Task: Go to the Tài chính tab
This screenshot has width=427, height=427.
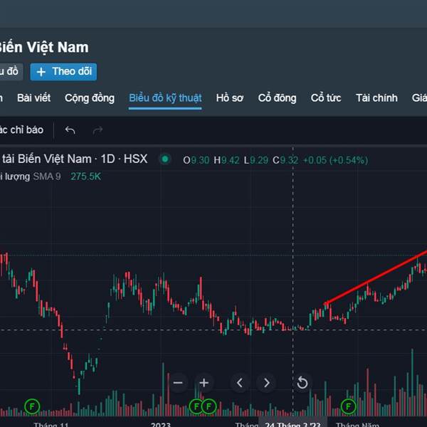Action: [376, 98]
